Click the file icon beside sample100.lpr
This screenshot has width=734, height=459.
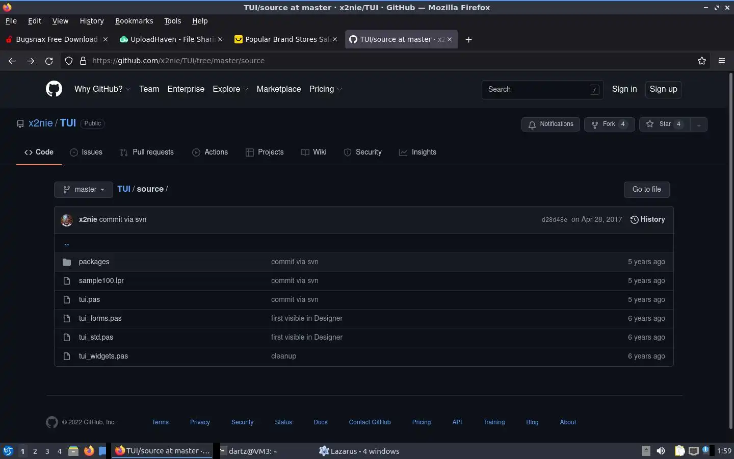(x=67, y=280)
